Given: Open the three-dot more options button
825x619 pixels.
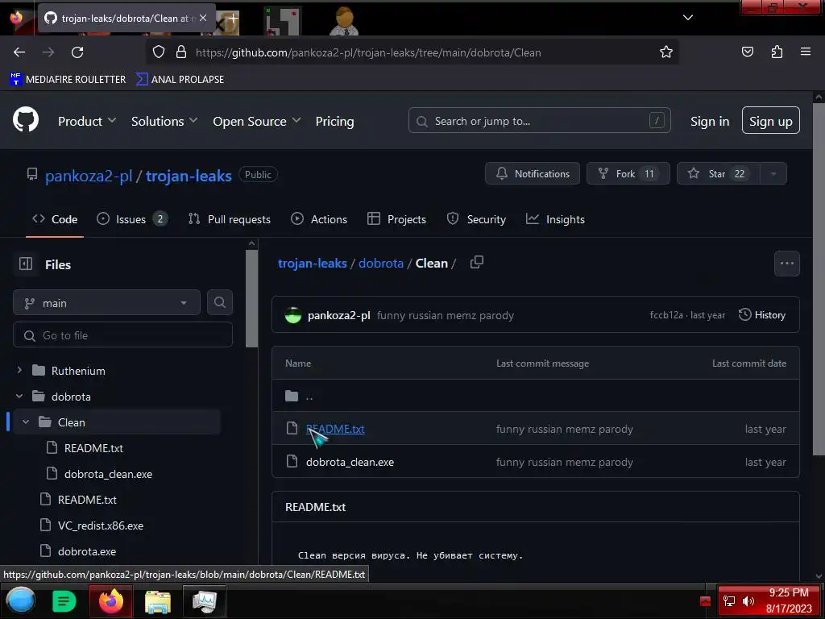Looking at the screenshot, I should [786, 264].
